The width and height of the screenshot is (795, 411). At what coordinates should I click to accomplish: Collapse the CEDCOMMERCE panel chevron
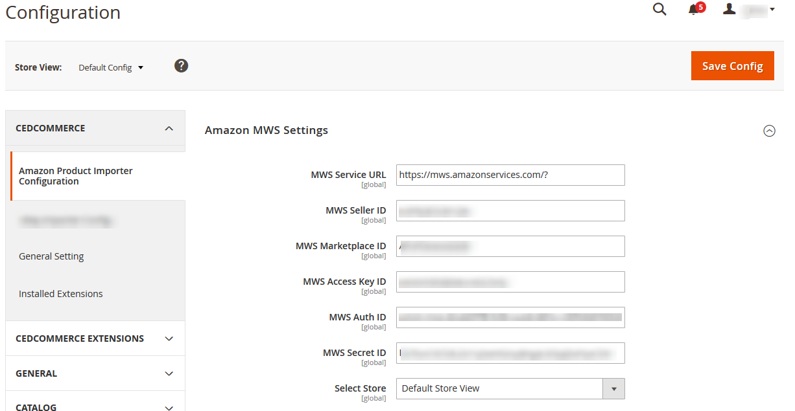pyautogui.click(x=170, y=128)
